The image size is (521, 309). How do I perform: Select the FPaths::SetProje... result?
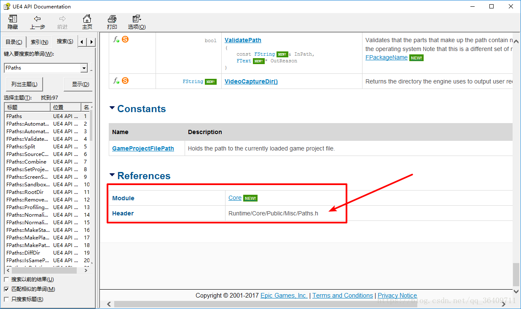47,169
